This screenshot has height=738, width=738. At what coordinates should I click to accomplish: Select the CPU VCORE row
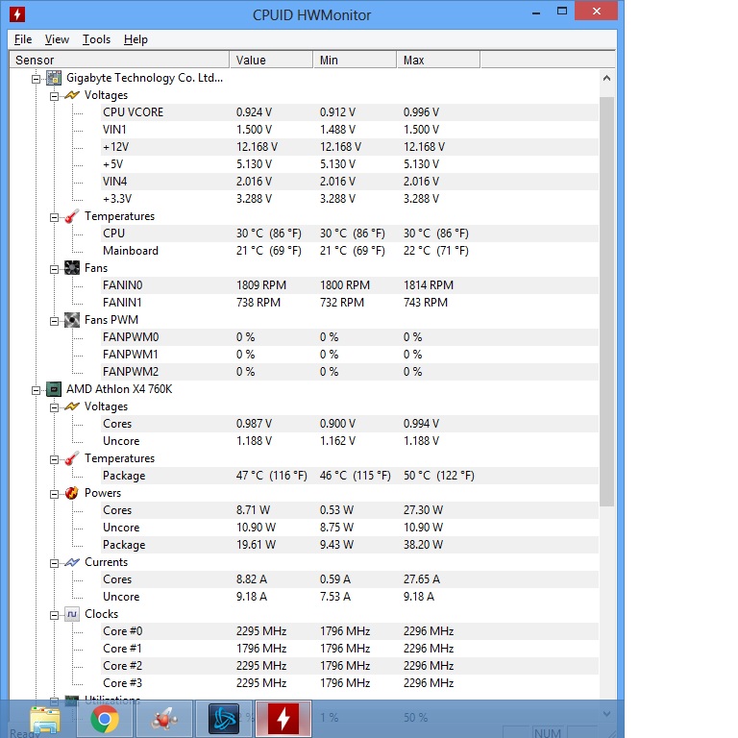(349, 112)
